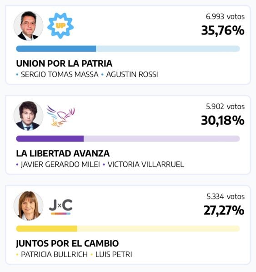Image resolution: width=256 pixels, height=272 pixels.
Task: Click the Union por la Patria UP logo
Action: [x=60, y=26]
